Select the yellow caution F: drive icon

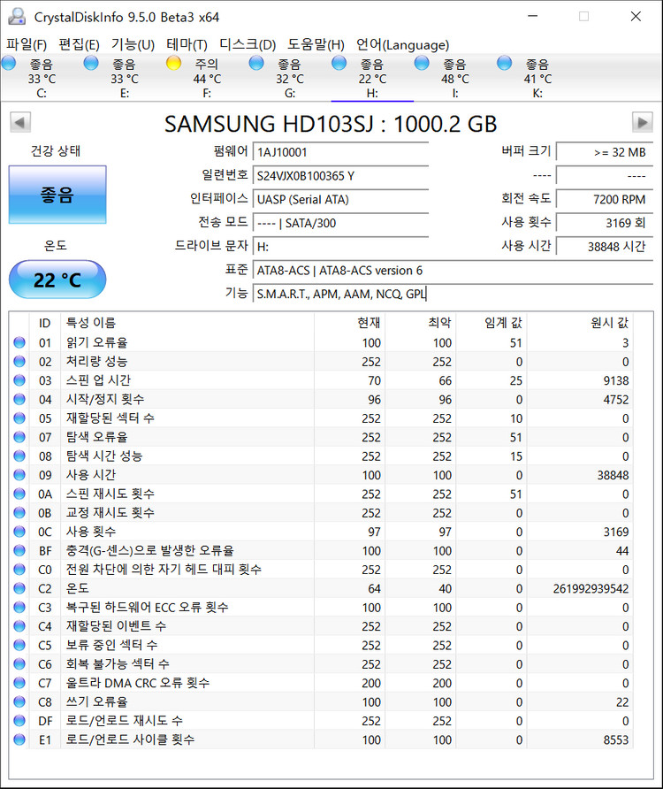[174, 64]
